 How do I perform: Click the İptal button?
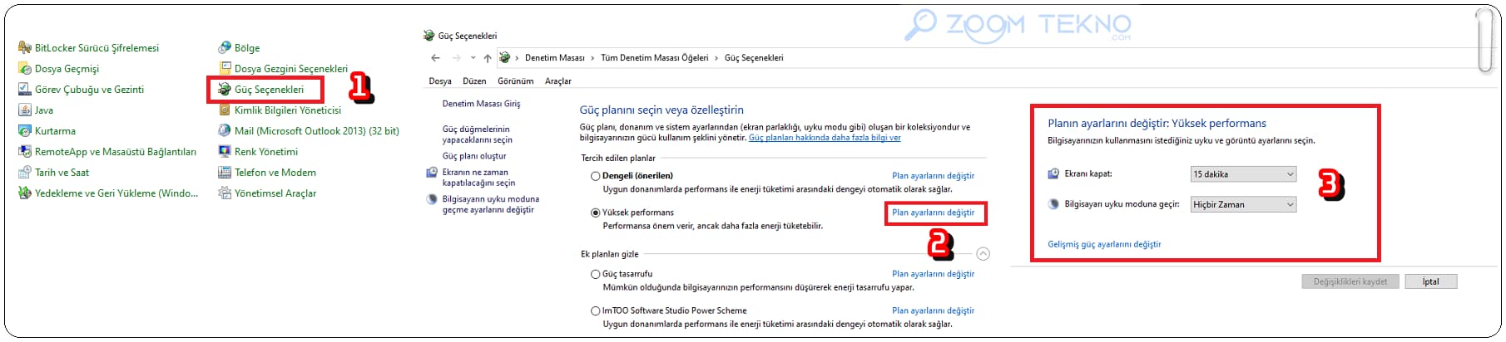click(1430, 281)
